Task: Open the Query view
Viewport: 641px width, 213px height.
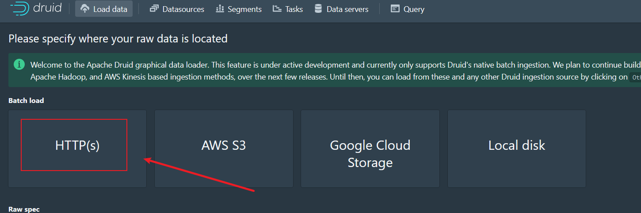Action: 408,9
